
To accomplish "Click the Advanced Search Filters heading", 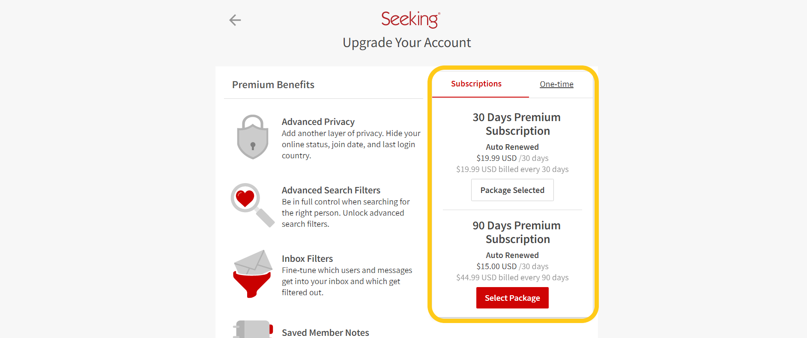I will click(331, 190).
